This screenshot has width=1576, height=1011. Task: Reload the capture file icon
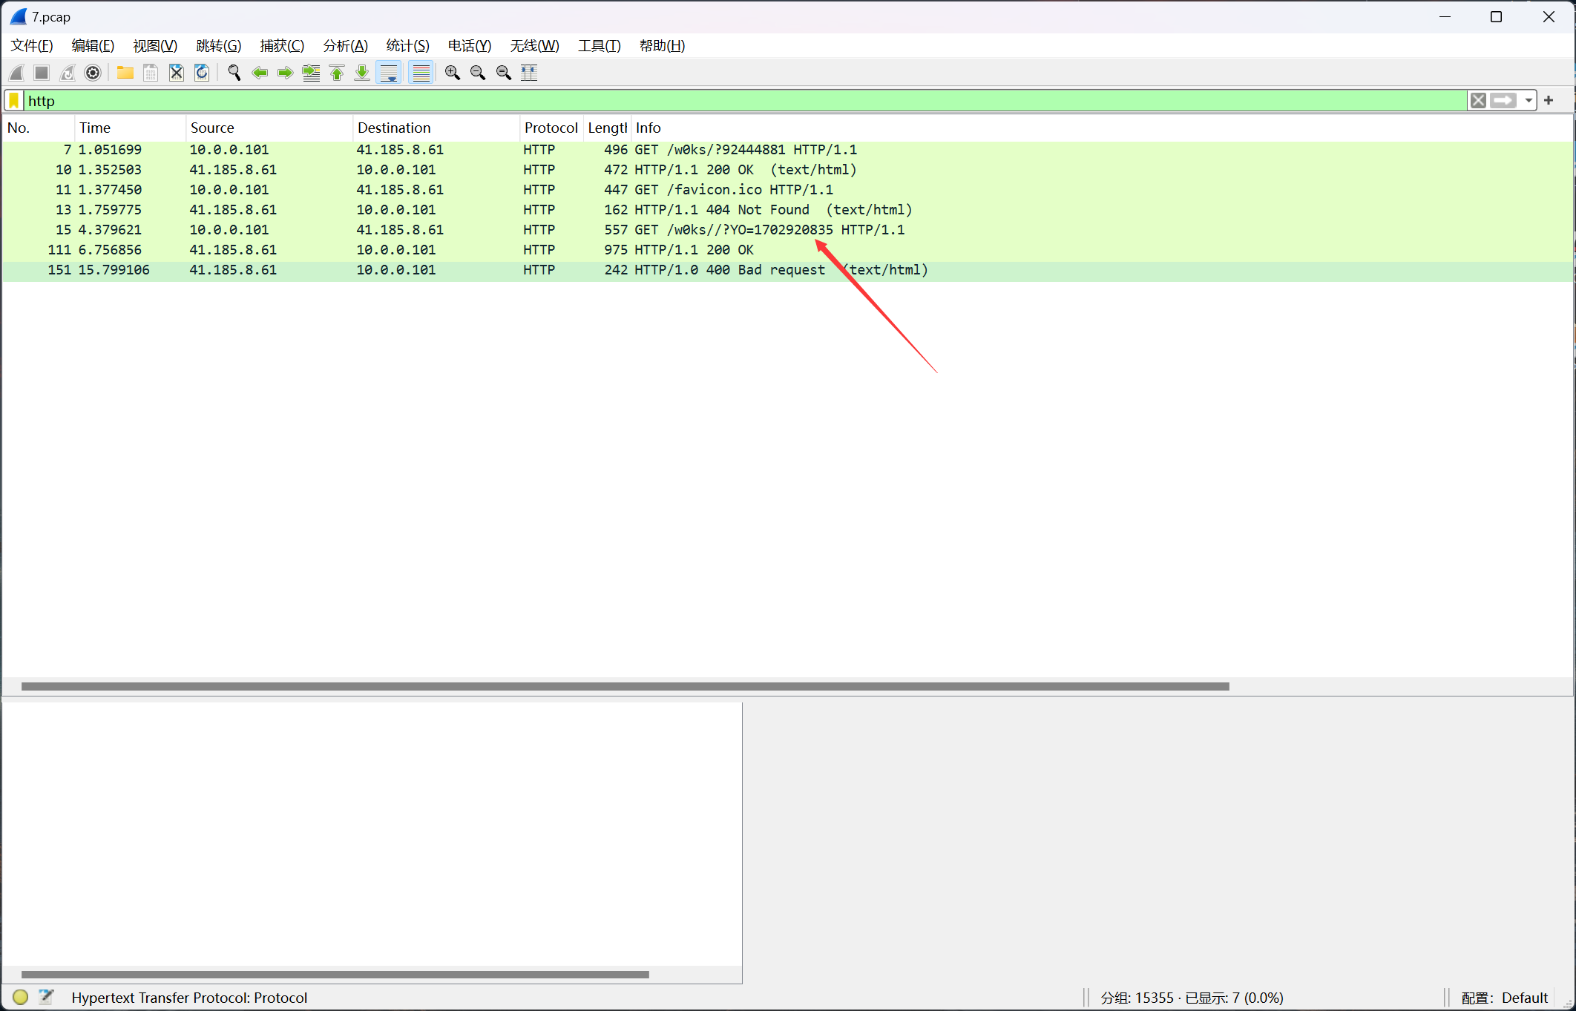[202, 73]
